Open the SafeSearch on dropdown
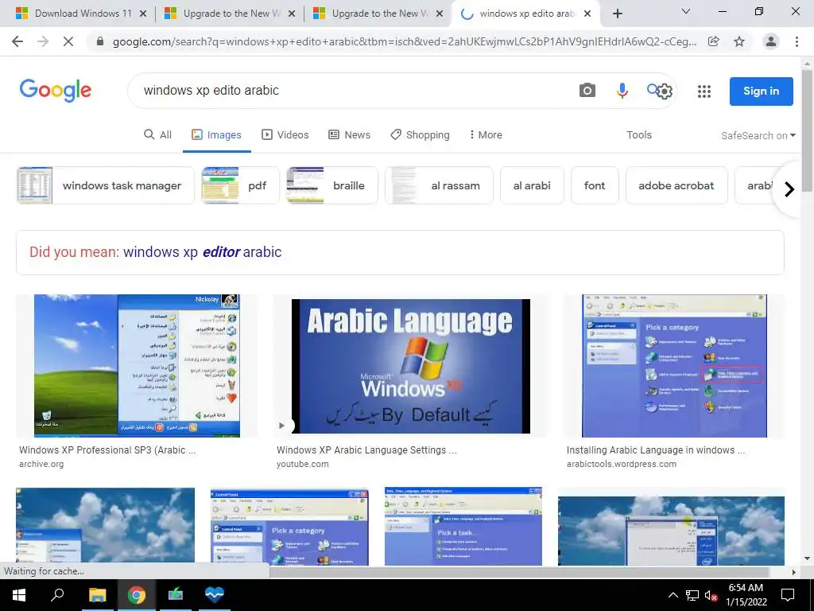The height and width of the screenshot is (611, 814). coord(758,135)
